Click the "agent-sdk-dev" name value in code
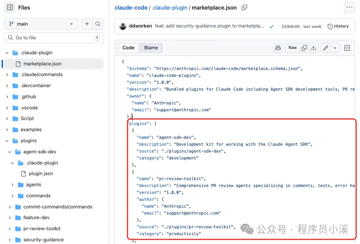Image resolution: width=360 pixels, height=244 pixels. click(175, 138)
